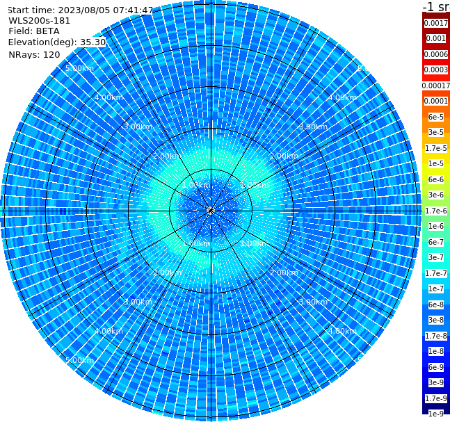Click the 1.7e-7 cyan colorbar label

(436, 273)
